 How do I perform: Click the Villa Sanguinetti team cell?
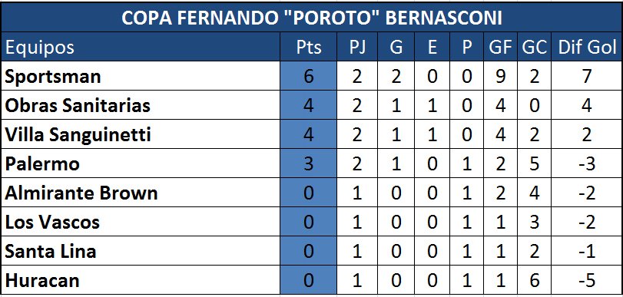141,134
